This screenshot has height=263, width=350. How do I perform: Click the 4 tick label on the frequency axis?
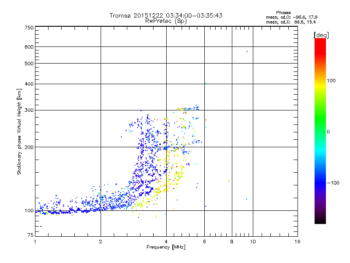click(166, 242)
